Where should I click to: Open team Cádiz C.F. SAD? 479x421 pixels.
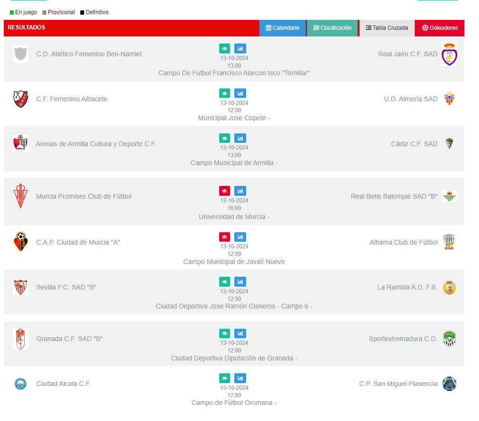pyautogui.click(x=414, y=144)
